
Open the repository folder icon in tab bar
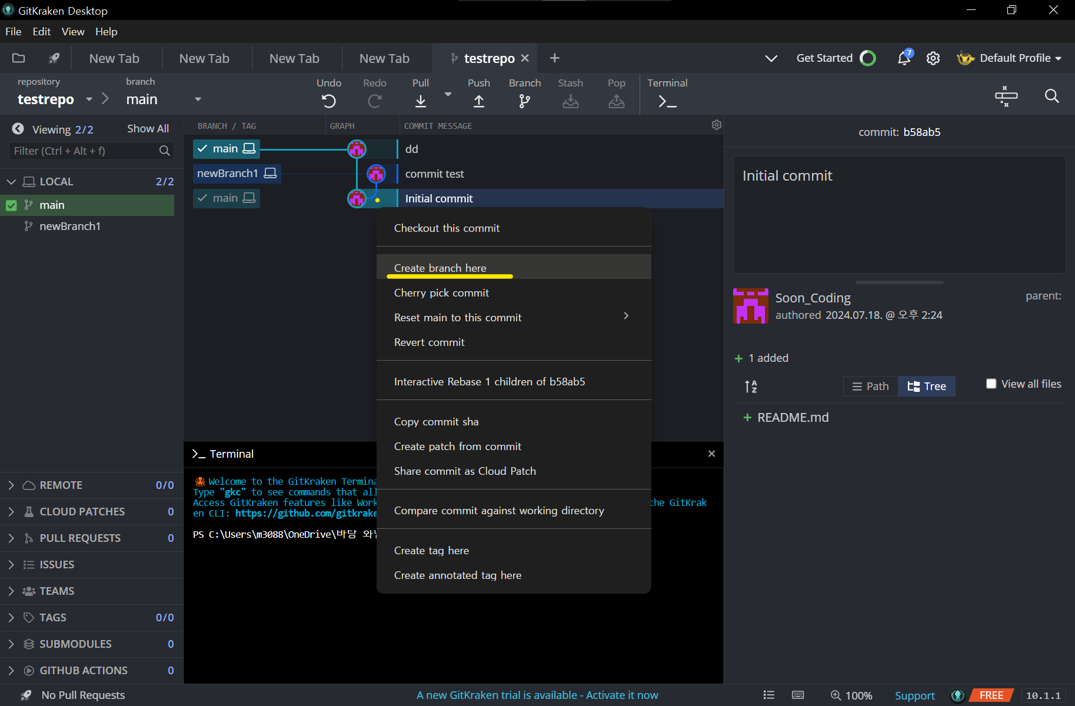(18, 58)
